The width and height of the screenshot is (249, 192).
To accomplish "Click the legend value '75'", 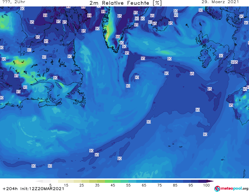I will (x=159, y=185).
